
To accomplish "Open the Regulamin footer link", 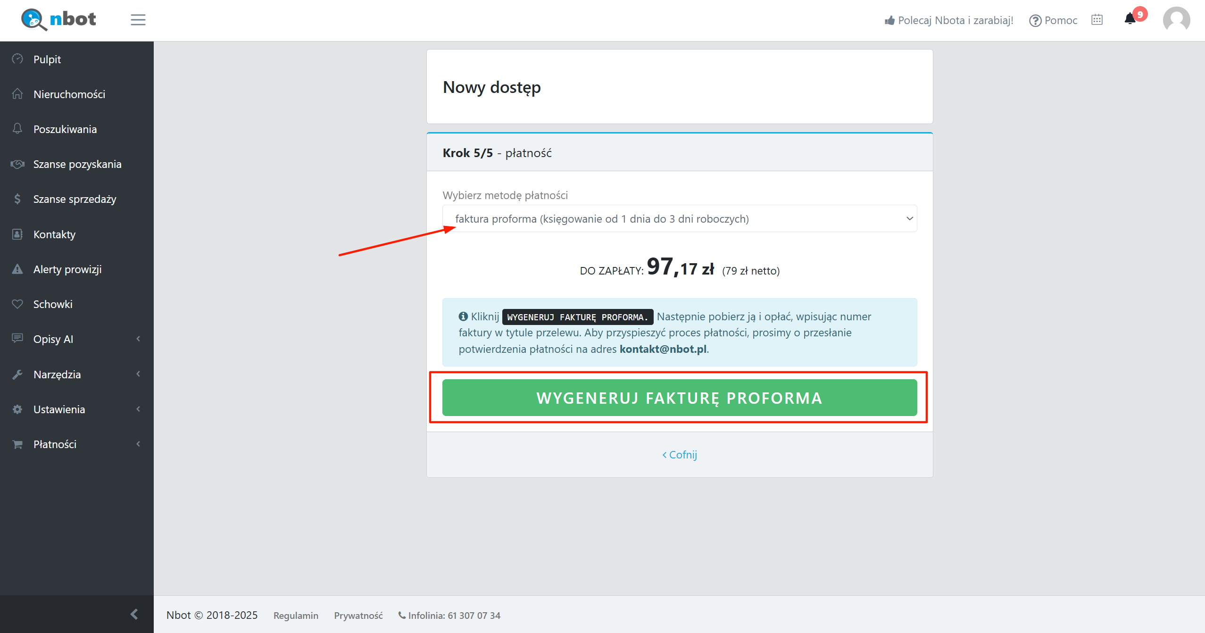I will point(296,616).
